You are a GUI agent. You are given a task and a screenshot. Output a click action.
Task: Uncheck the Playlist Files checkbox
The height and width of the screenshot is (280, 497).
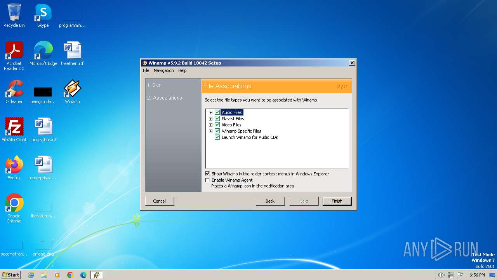click(217, 119)
